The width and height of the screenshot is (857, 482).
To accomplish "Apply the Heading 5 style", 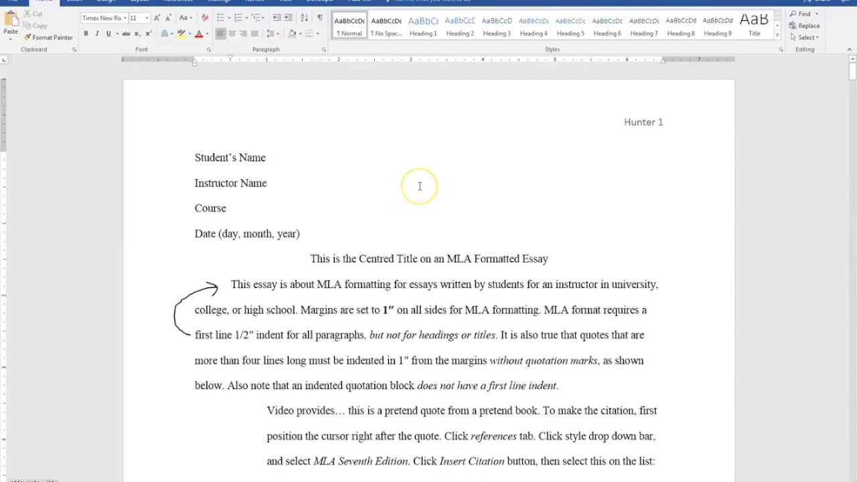I will click(x=570, y=25).
